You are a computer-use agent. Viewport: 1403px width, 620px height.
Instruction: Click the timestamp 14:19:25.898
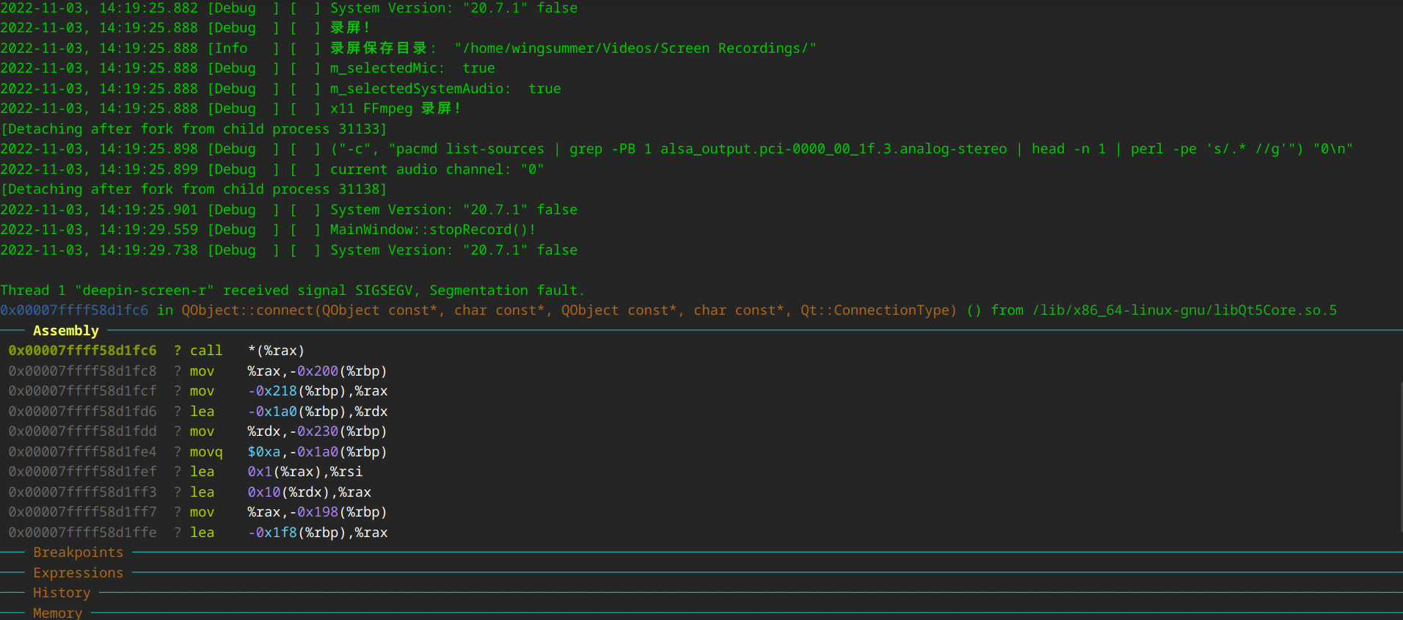click(x=148, y=149)
